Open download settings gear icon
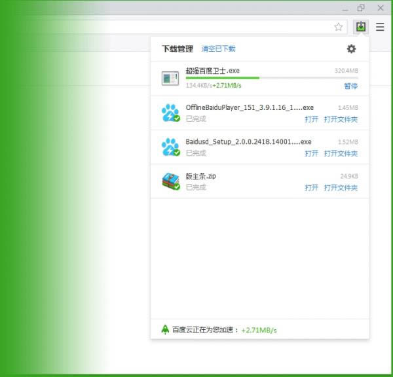Screen dimensions: 393x377 [351, 49]
